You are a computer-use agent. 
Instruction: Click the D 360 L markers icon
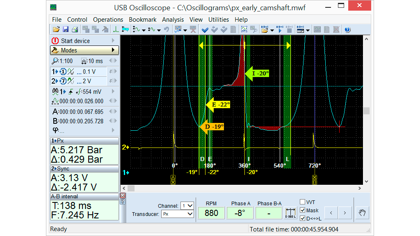point(290,213)
